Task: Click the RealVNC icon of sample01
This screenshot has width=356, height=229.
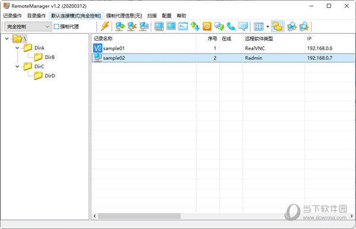Action: coord(98,48)
